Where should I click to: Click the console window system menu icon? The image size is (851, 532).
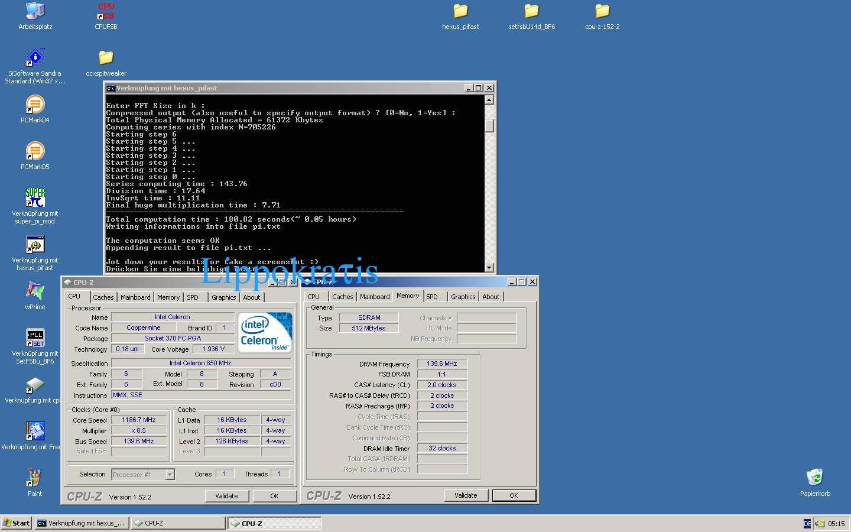point(111,88)
